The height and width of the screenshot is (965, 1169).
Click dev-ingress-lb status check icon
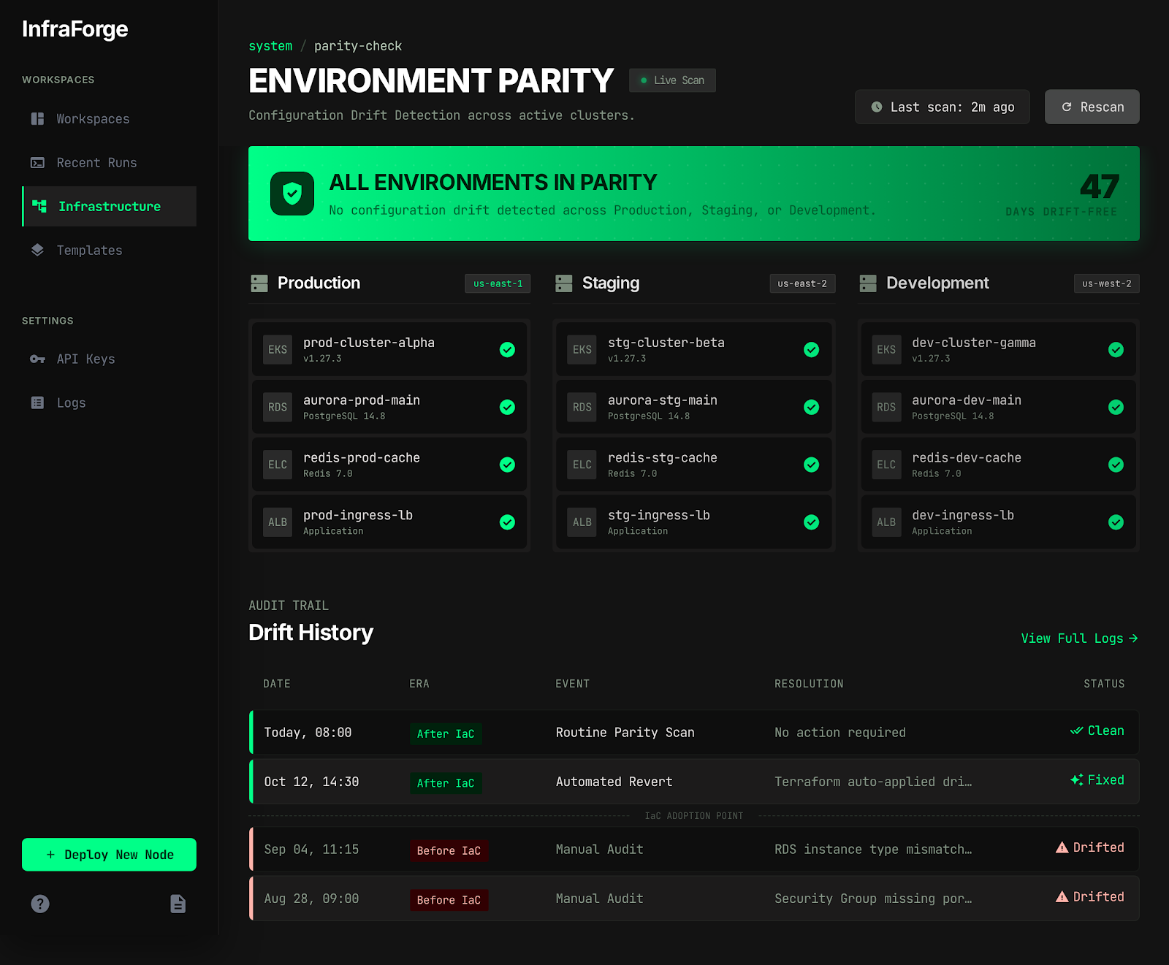tap(1116, 522)
